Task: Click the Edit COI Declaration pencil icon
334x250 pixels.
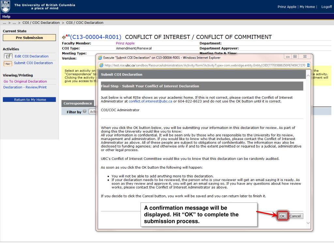Action: (x=8, y=56)
